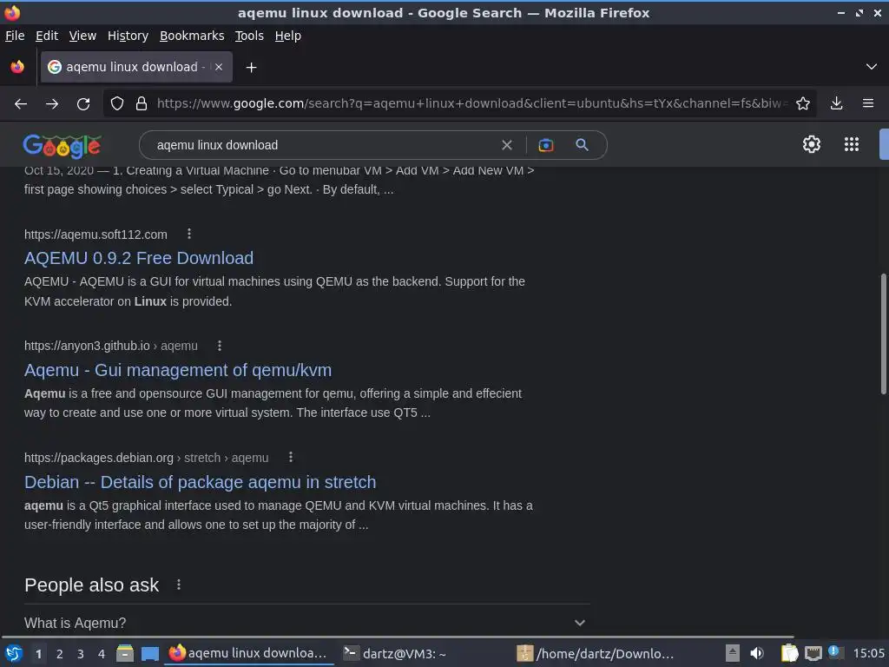Open the View menu

[x=82, y=36]
